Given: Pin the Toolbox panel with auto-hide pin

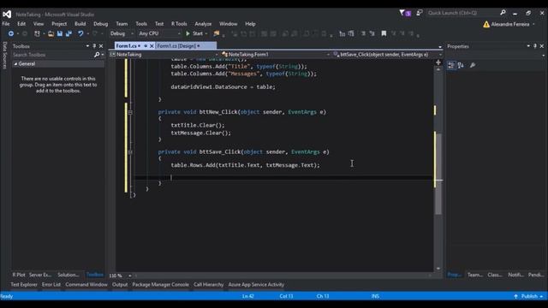Looking at the screenshot, I should pyautogui.click(x=94, y=46).
